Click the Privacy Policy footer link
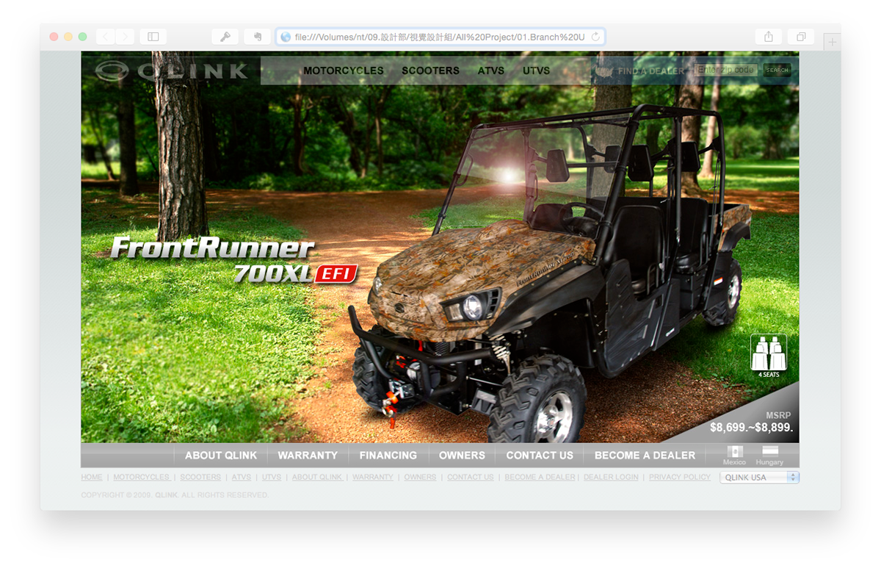Screen dimensions: 881x568 point(680,477)
